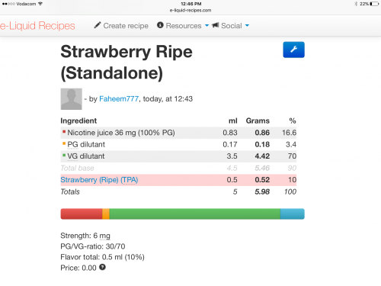Click the Bluetooth icon in status bar
Viewport: 381px width, 286px height.
(x=356, y=4)
